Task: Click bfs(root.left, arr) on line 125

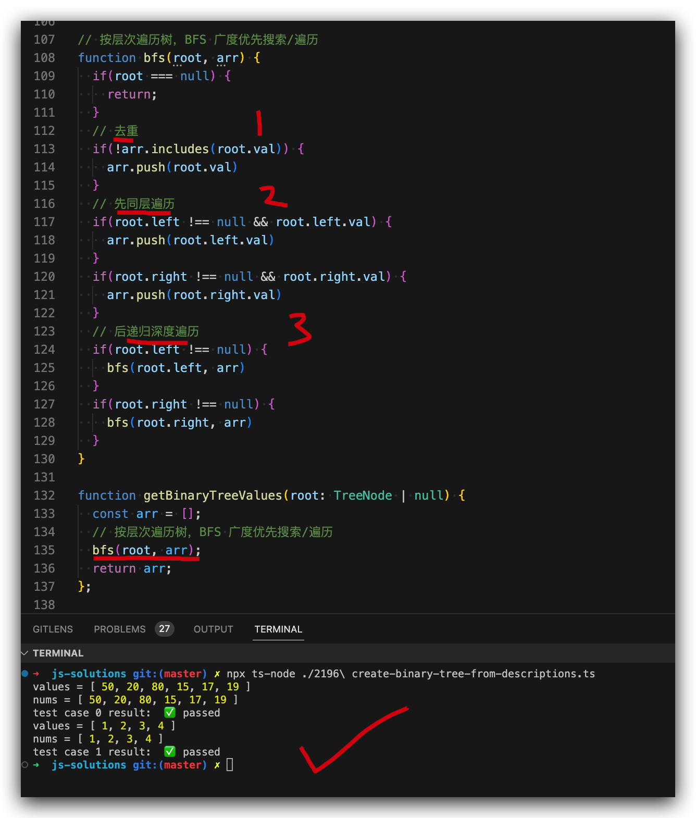Action: pos(176,368)
